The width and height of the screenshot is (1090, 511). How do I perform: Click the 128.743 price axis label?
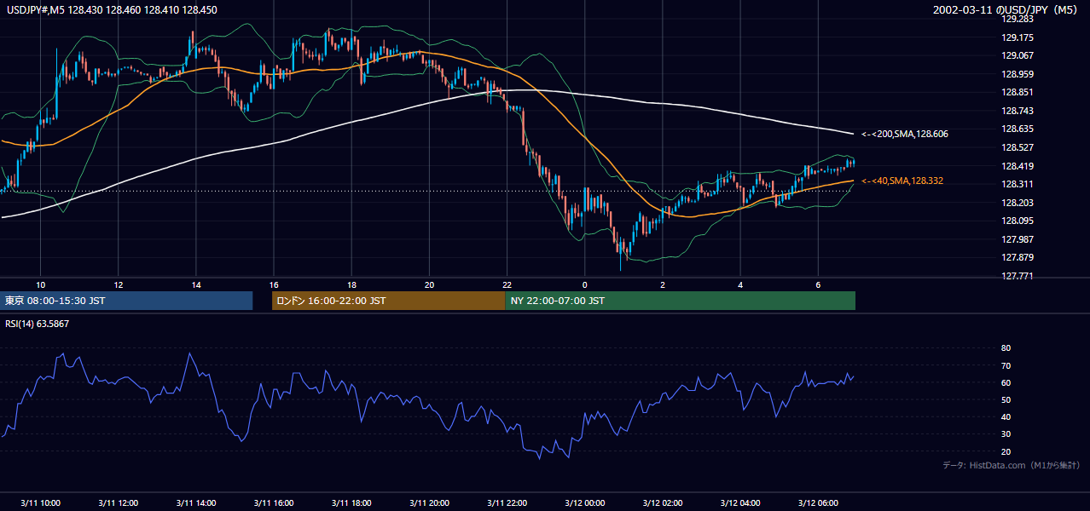(x=1018, y=111)
